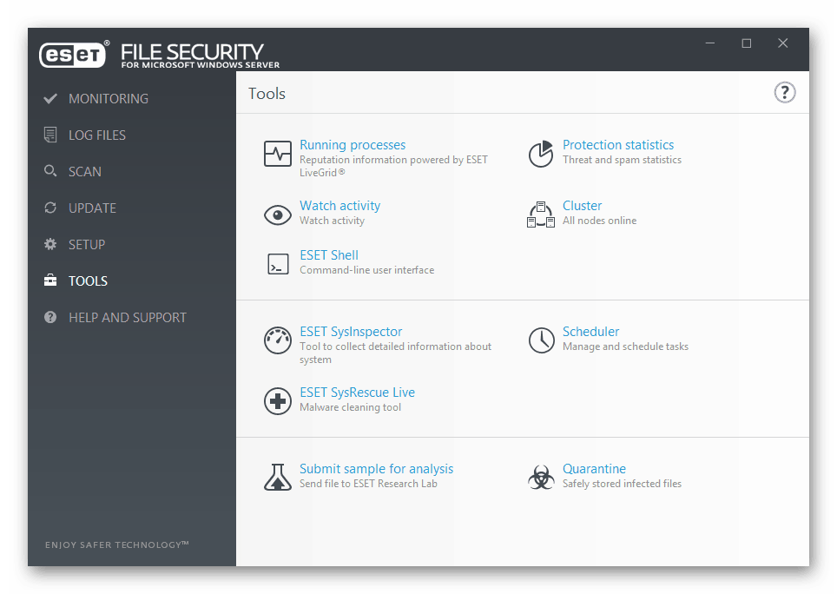
Task: Click the ESET SysRescue Live cross icon
Action: [278, 401]
